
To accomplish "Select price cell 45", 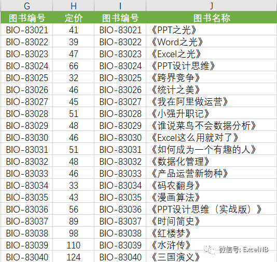I will coord(74,101).
